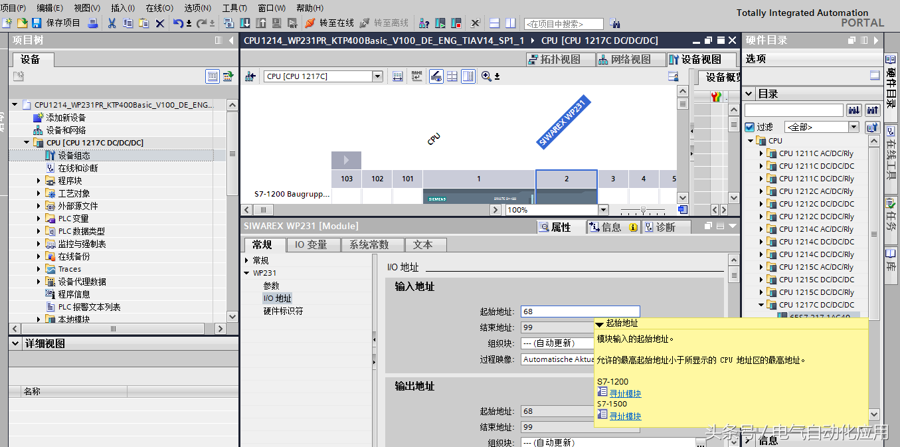Open the 工具(T) menu
The width and height of the screenshot is (900, 447).
pos(234,8)
